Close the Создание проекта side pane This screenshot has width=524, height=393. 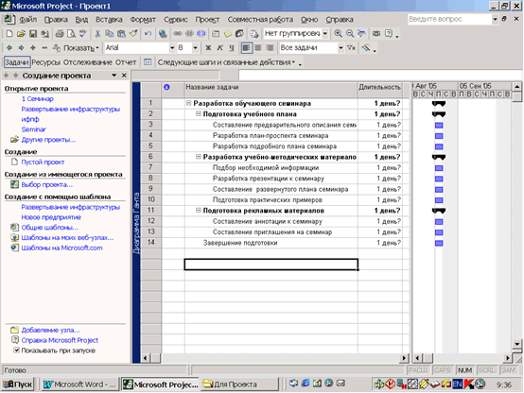click(x=124, y=76)
